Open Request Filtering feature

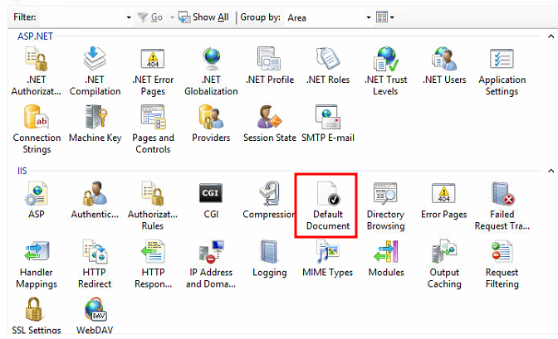502,264
